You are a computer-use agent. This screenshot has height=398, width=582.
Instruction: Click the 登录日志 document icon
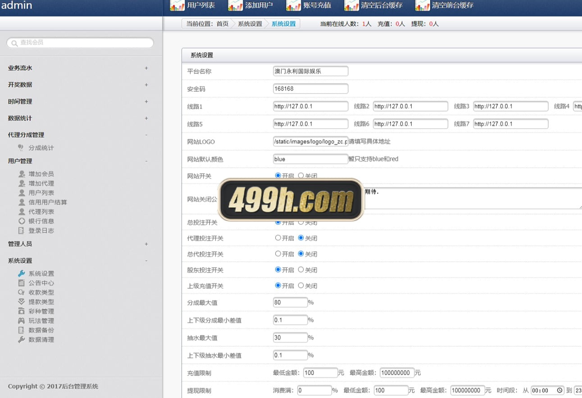(21, 230)
